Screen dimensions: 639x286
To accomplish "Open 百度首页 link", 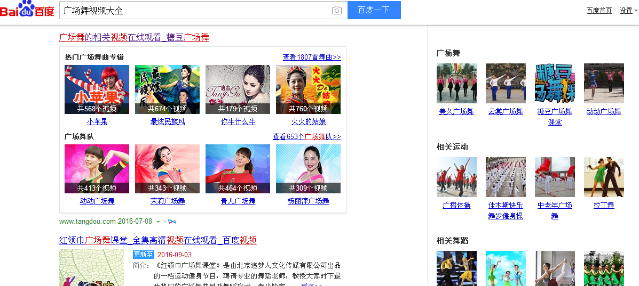I will tap(599, 11).
